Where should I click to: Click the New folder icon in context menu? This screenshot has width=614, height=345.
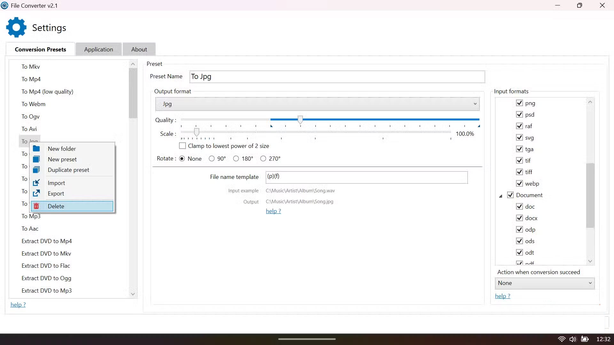coord(36,149)
